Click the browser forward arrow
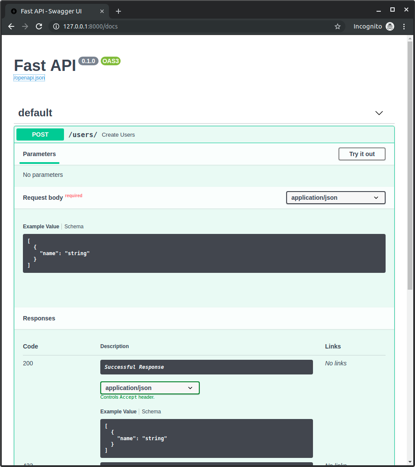 pos(25,26)
